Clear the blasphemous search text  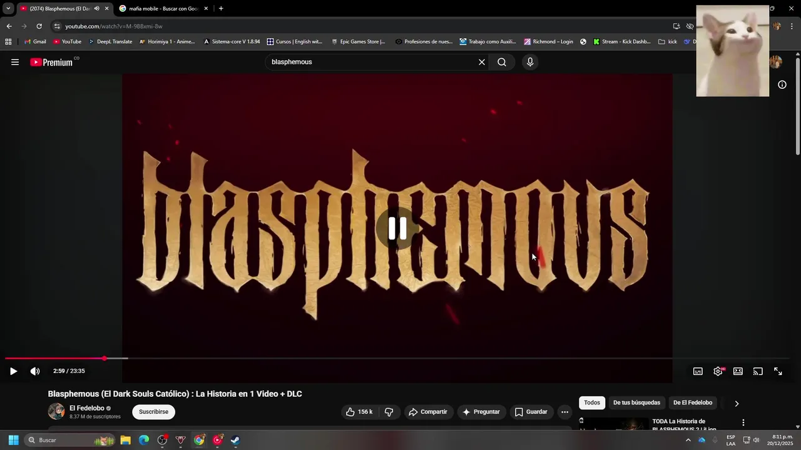(x=482, y=62)
